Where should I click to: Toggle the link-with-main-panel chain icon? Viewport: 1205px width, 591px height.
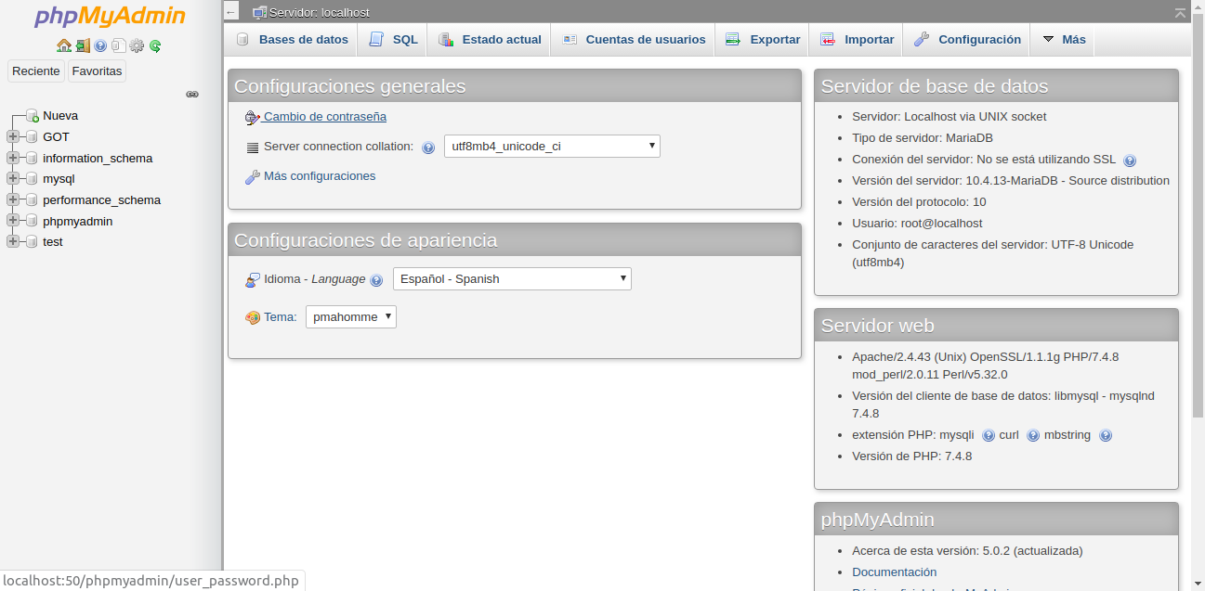(x=192, y=94)
